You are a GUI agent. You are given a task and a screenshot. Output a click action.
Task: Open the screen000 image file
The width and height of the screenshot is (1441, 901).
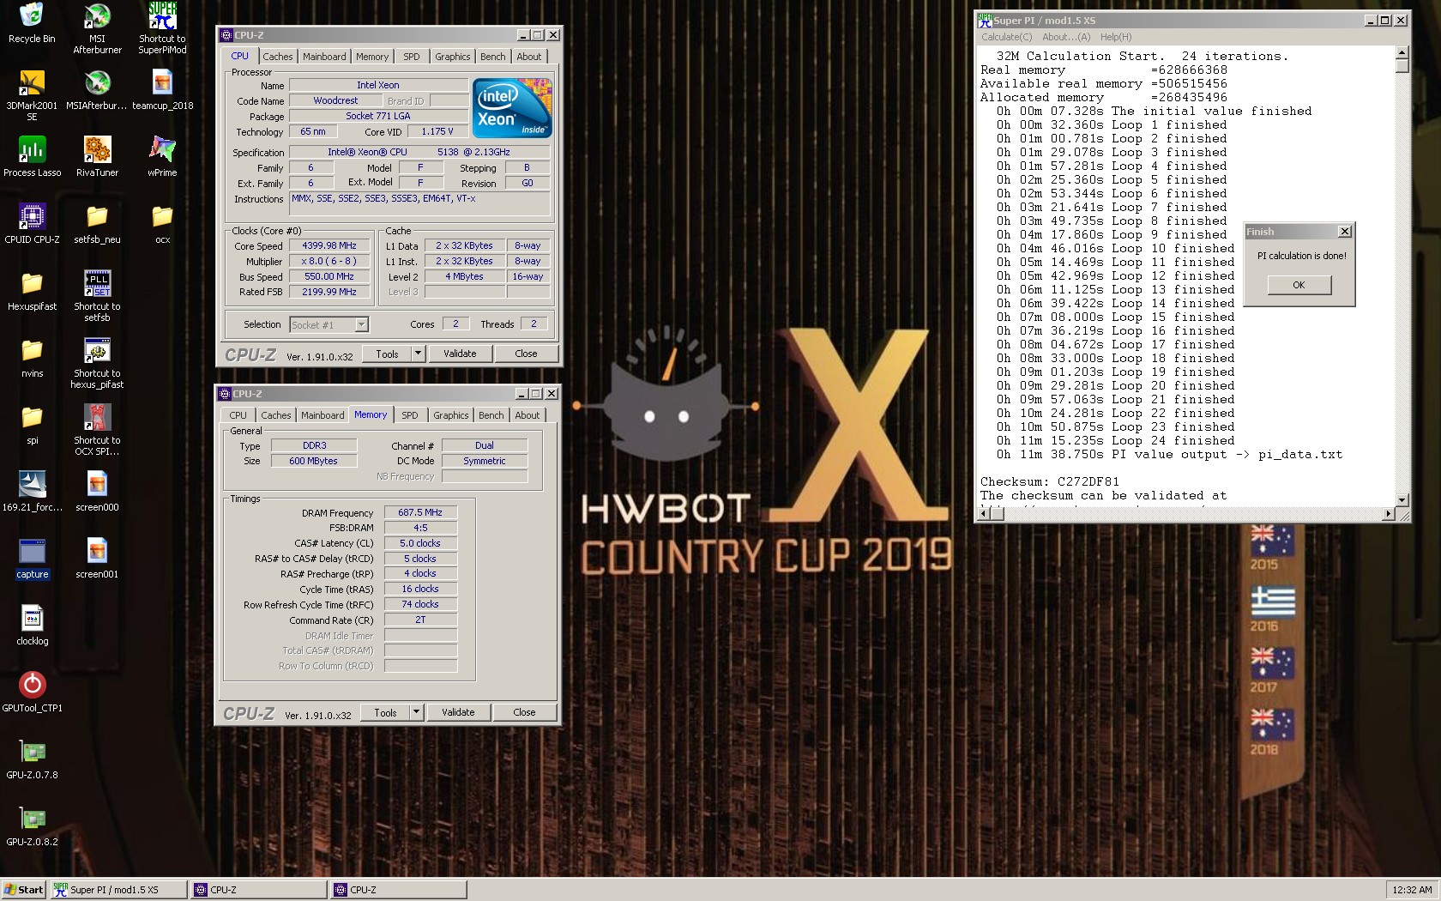coord(97,491)
